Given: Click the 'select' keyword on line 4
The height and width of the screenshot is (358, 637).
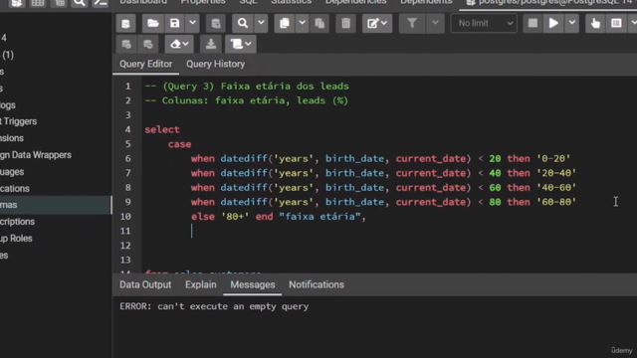Looking at the screenshot, I should 162,130.
